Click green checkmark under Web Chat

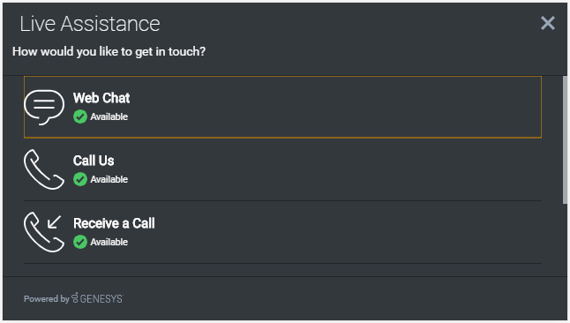(80, 116)
